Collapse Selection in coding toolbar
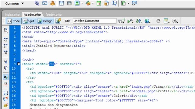 pyautogui.click(x=5, y=46)
